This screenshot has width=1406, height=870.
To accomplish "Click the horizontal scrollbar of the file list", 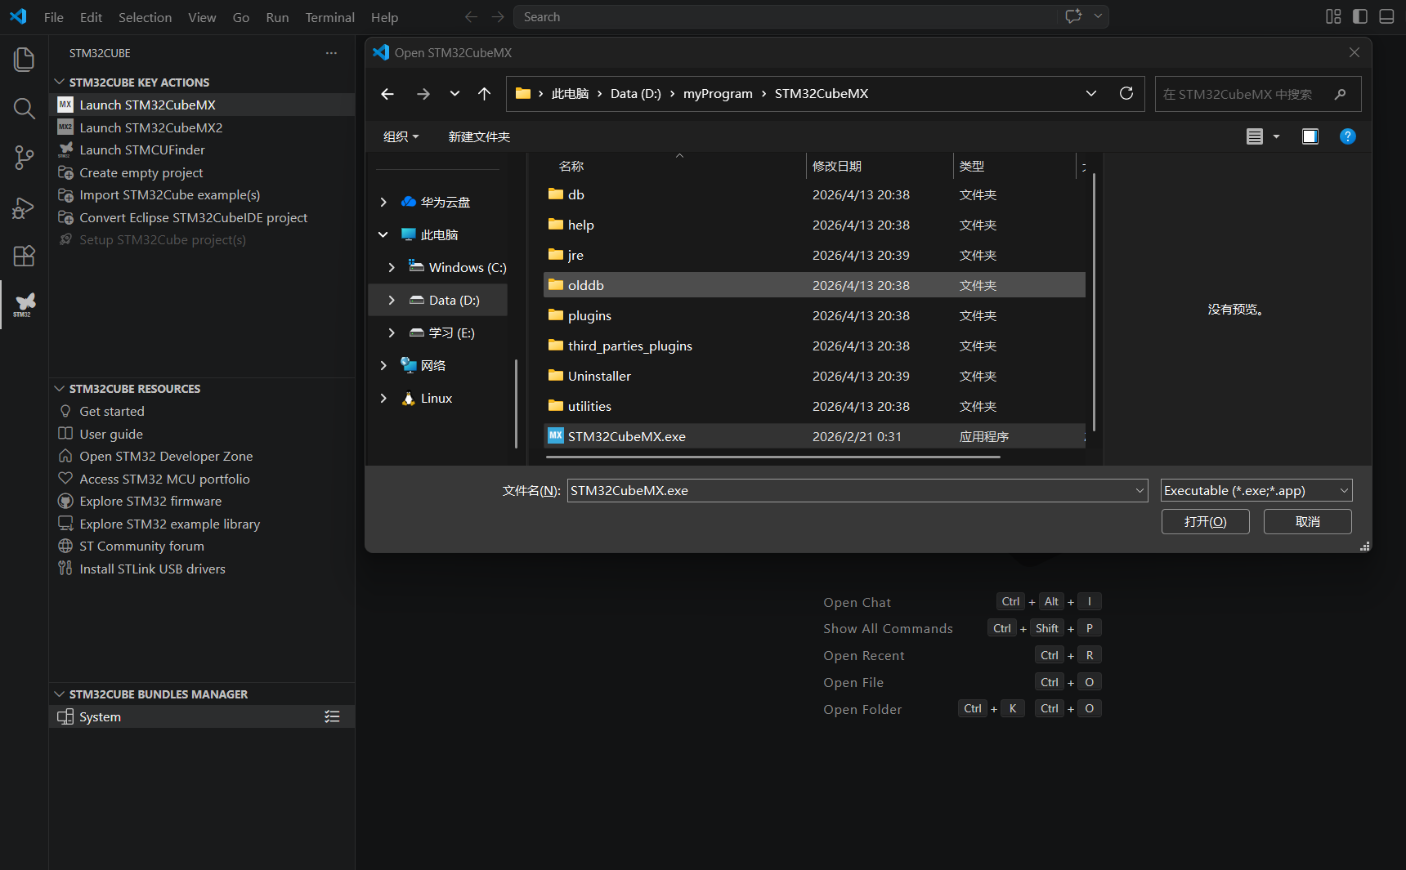I will tap(773, 457).
